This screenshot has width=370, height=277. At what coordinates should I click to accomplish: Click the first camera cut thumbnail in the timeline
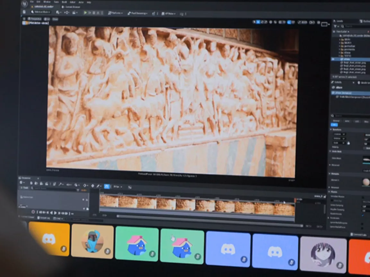tap(109, 201)
